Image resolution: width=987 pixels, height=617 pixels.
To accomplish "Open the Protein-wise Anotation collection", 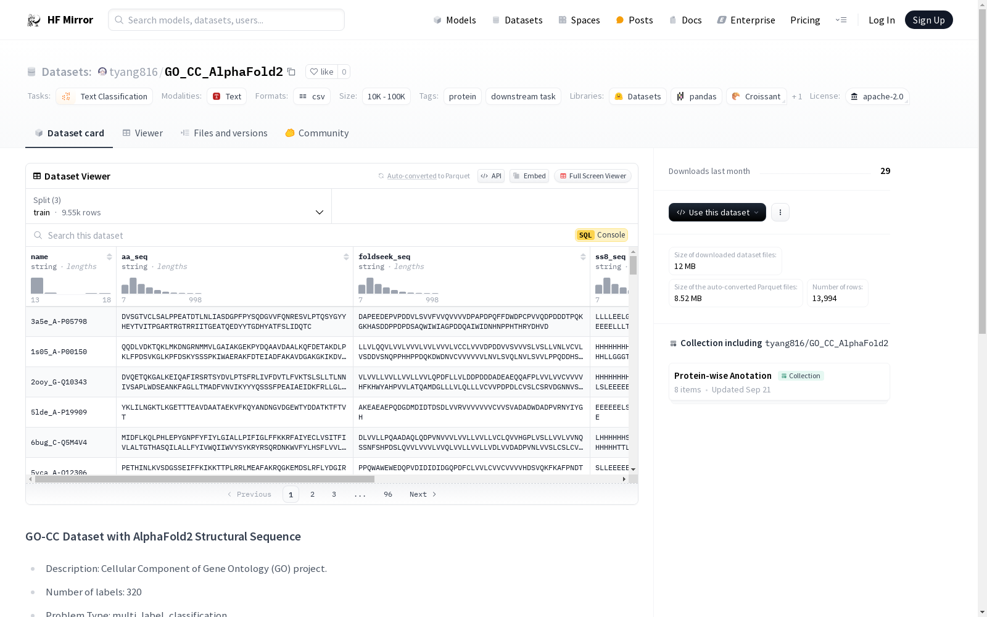I will click(x=779, y=382).
